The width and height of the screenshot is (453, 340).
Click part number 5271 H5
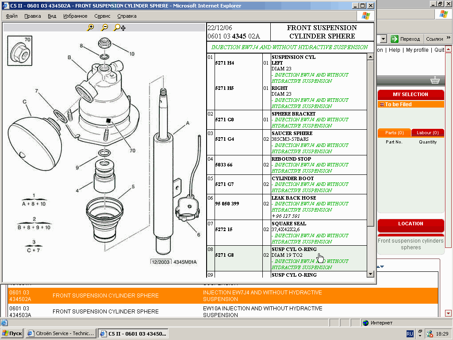pyautogui.click(x=224, y=88)
